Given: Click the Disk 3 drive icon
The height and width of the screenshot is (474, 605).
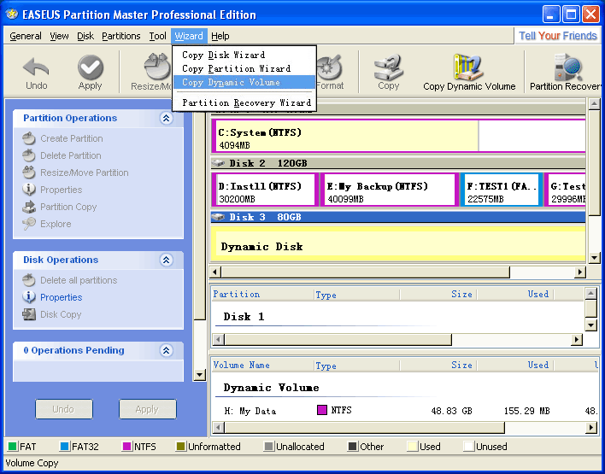Looking at the screenshot, I should click(x=219, y=217).
